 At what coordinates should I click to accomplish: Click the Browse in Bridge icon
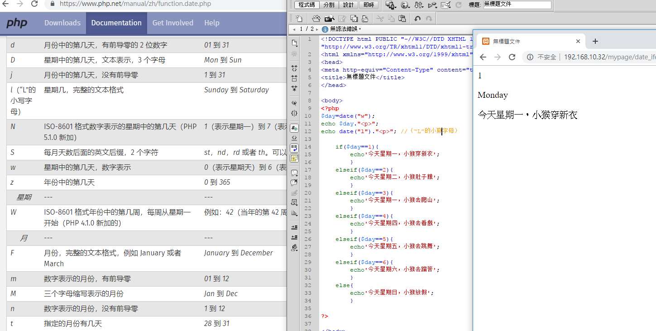click(x=329, y=19)
